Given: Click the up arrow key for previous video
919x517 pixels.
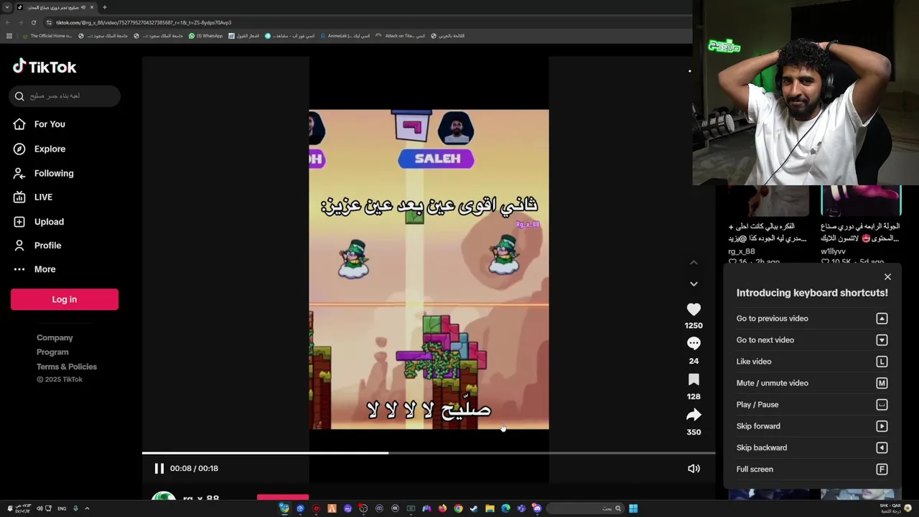Looking at the screenshot, I should pyautogui.click(x=882, y=318).
